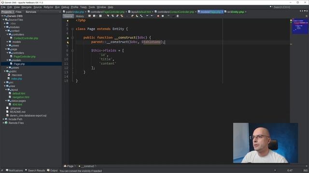Click the hint icon beside line 6

pos(68,42)
